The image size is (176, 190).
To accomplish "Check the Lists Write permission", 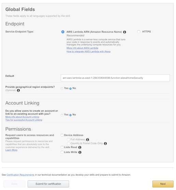I will 62,152.
